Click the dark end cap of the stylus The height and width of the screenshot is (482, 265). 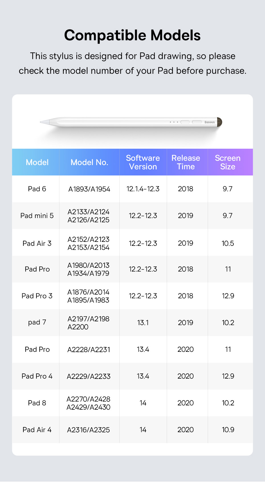219,122
